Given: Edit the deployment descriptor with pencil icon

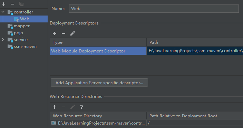Looking at the screenshot, I should 72,33.
